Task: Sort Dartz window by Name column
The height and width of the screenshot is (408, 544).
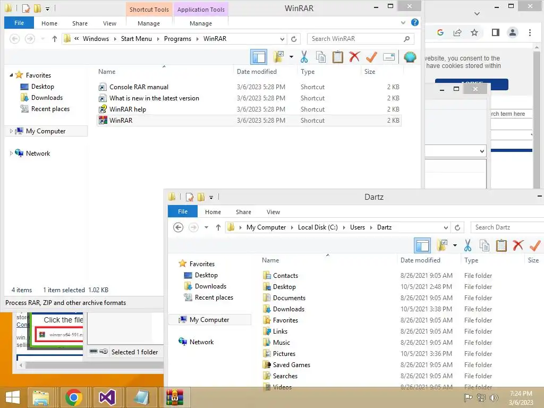Action: [270, 260]
